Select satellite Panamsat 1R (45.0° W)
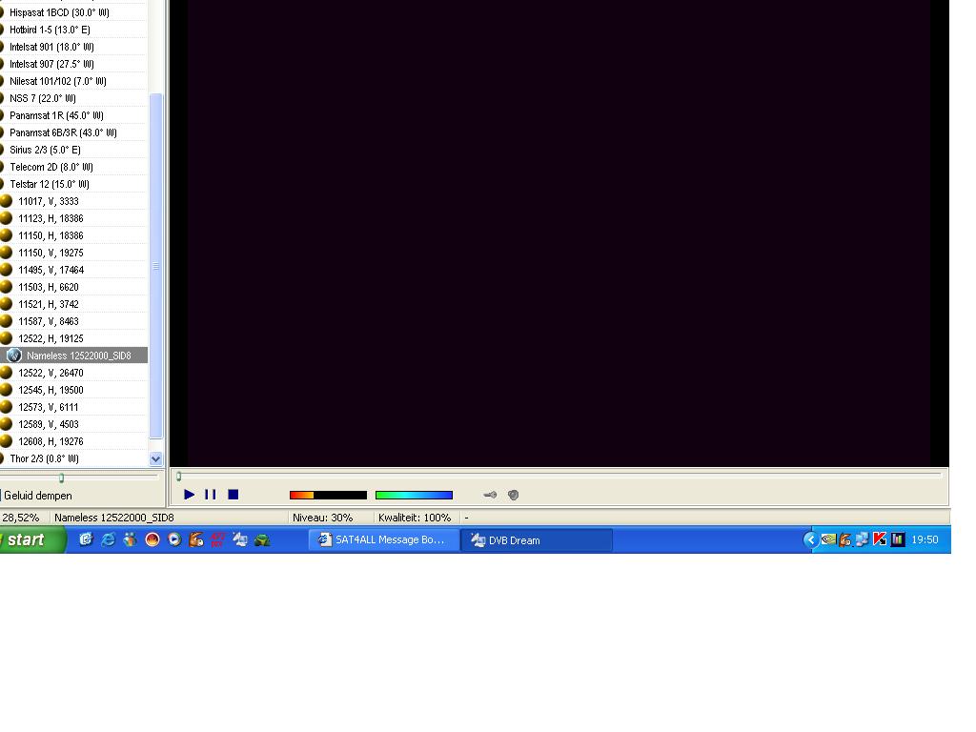 pos(56,115)
